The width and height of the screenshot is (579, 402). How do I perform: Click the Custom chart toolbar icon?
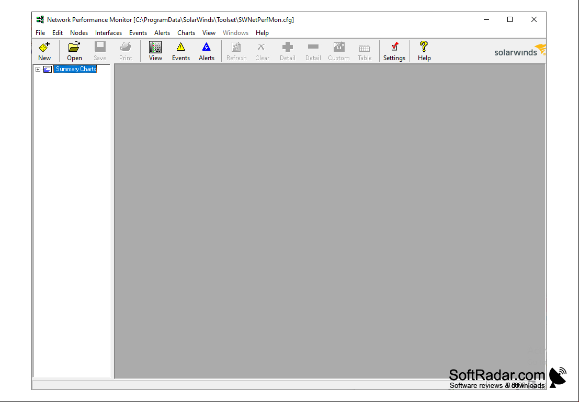[x=339, y=47]
